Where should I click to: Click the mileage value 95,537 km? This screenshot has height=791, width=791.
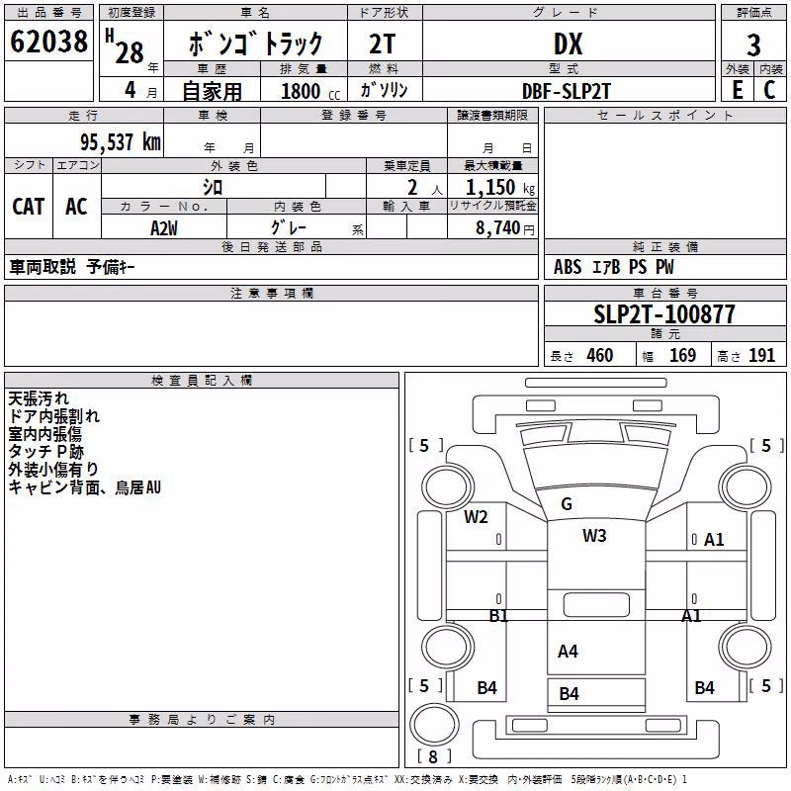tap(120, 141)
